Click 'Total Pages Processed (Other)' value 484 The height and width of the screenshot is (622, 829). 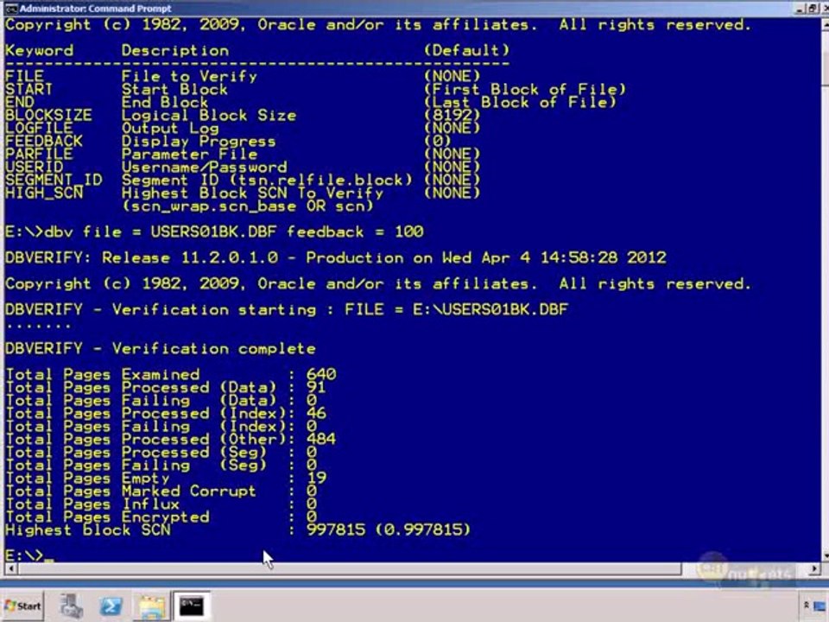[x=321, y=439]
